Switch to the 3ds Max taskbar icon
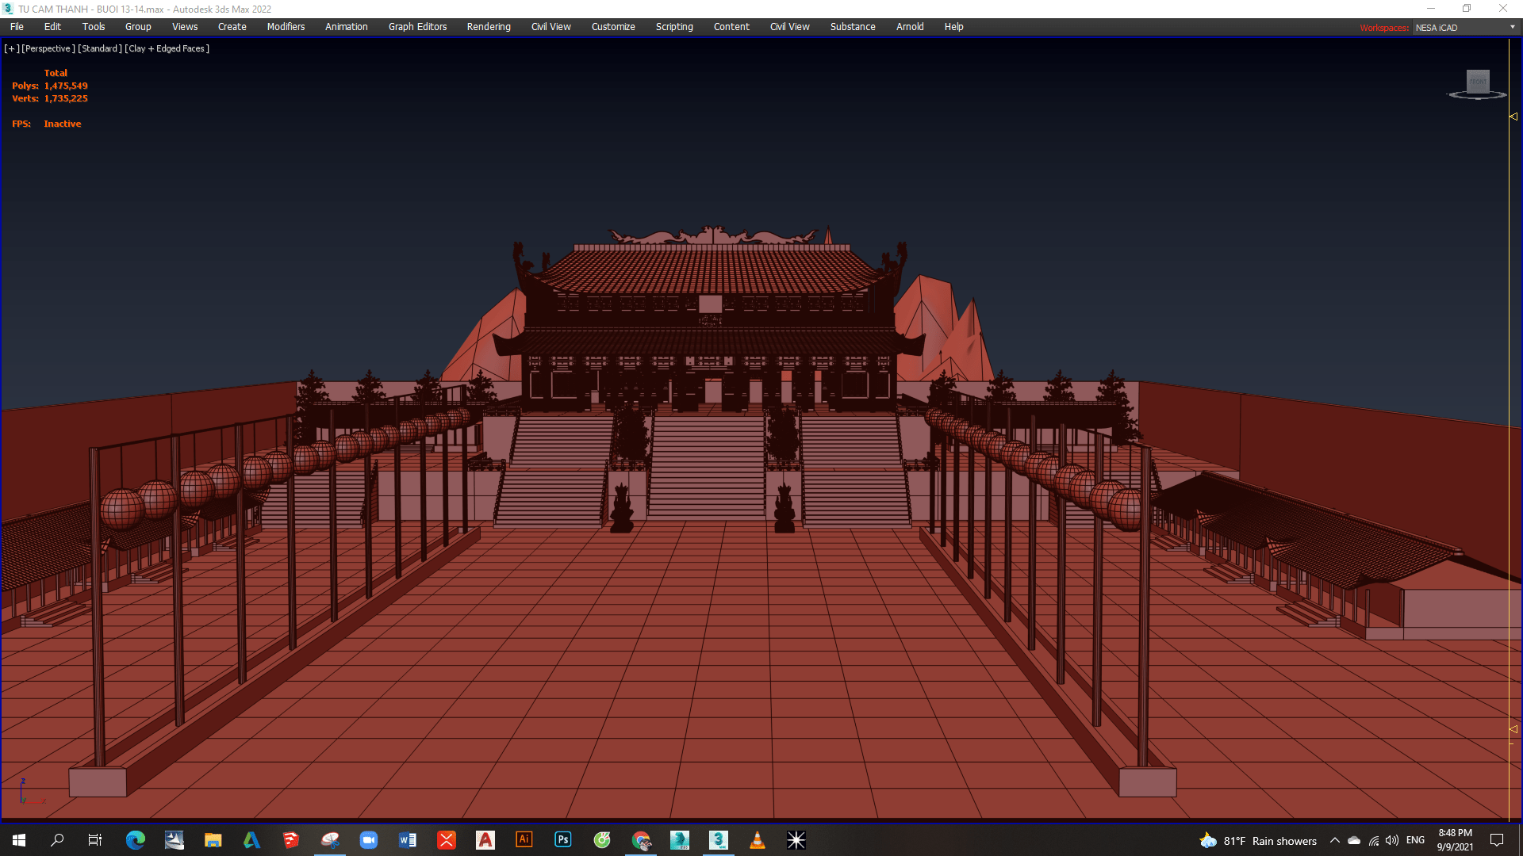 [719, 840]
